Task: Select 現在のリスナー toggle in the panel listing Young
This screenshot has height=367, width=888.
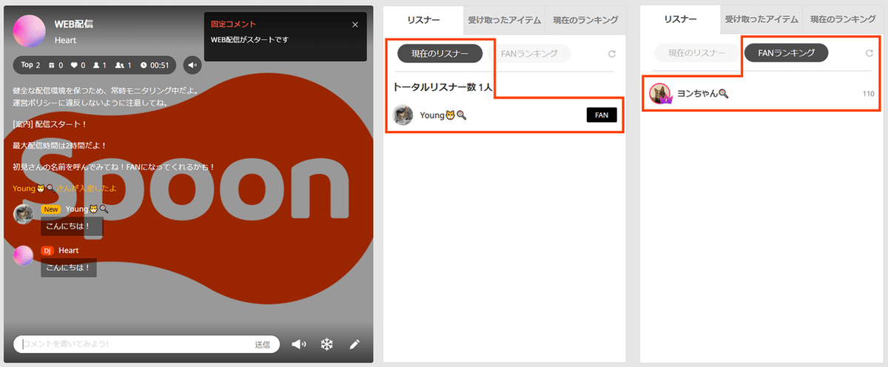Action: tap(440, 53)
